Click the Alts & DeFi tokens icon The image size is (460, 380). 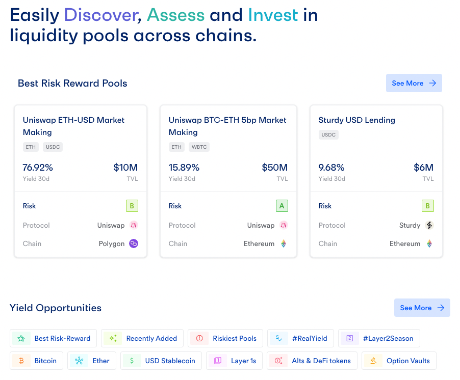click(x=278, y=361)
